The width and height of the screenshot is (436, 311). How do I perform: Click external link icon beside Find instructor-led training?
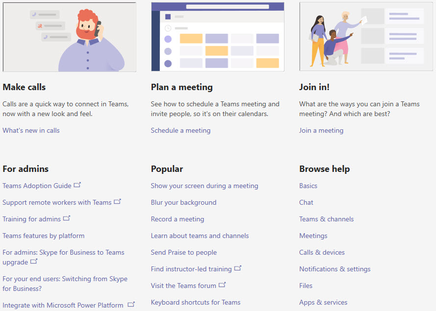238,268
